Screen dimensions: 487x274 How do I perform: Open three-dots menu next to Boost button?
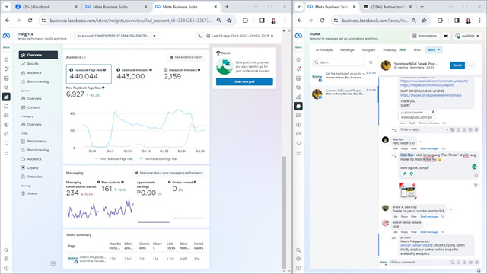click(x=471, y=65)
